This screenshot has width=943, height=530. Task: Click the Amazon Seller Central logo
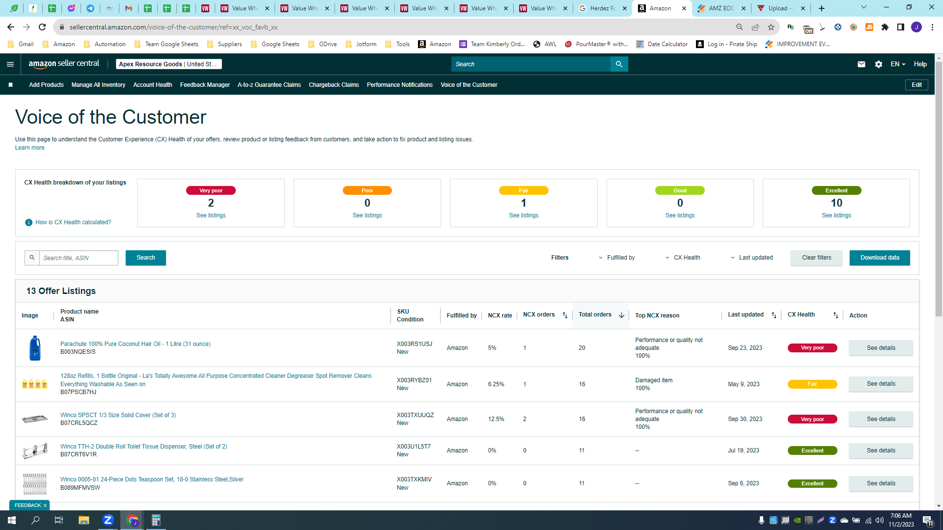click(x=64, y=64)
